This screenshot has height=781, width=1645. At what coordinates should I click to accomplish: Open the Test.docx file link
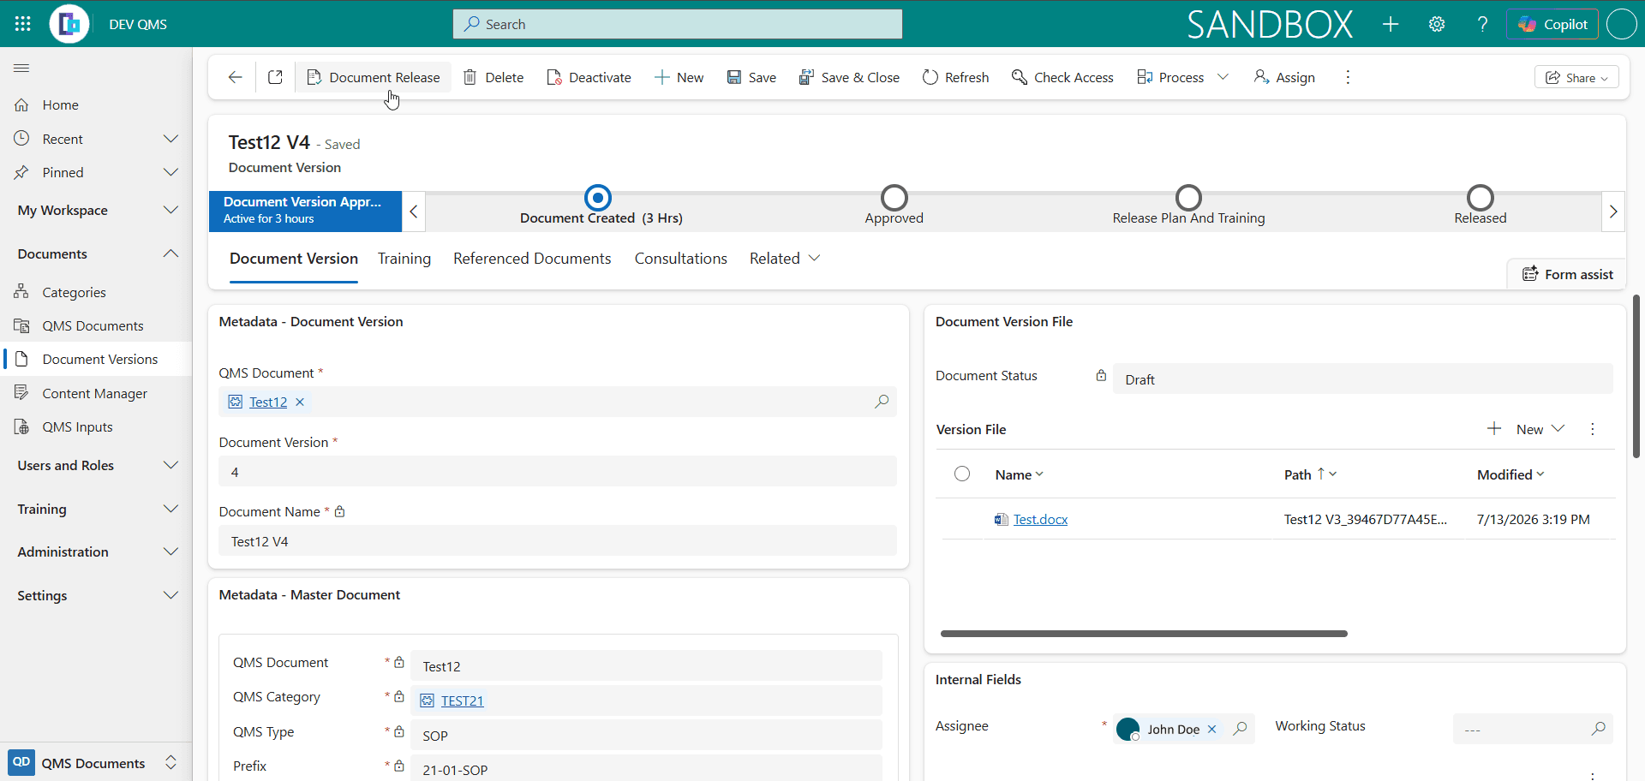click(x=1040, y=519)
